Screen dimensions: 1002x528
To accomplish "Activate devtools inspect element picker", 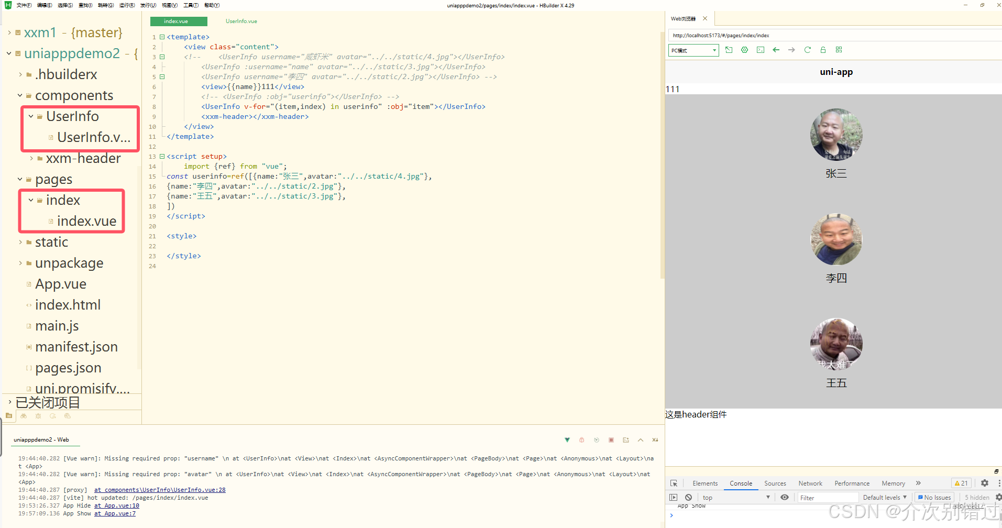I will [674, 483].
